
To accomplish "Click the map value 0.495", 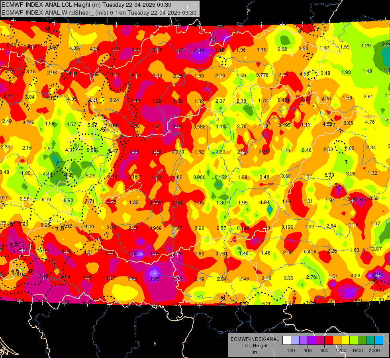I will pyautogui.click(x=284, y=125).
